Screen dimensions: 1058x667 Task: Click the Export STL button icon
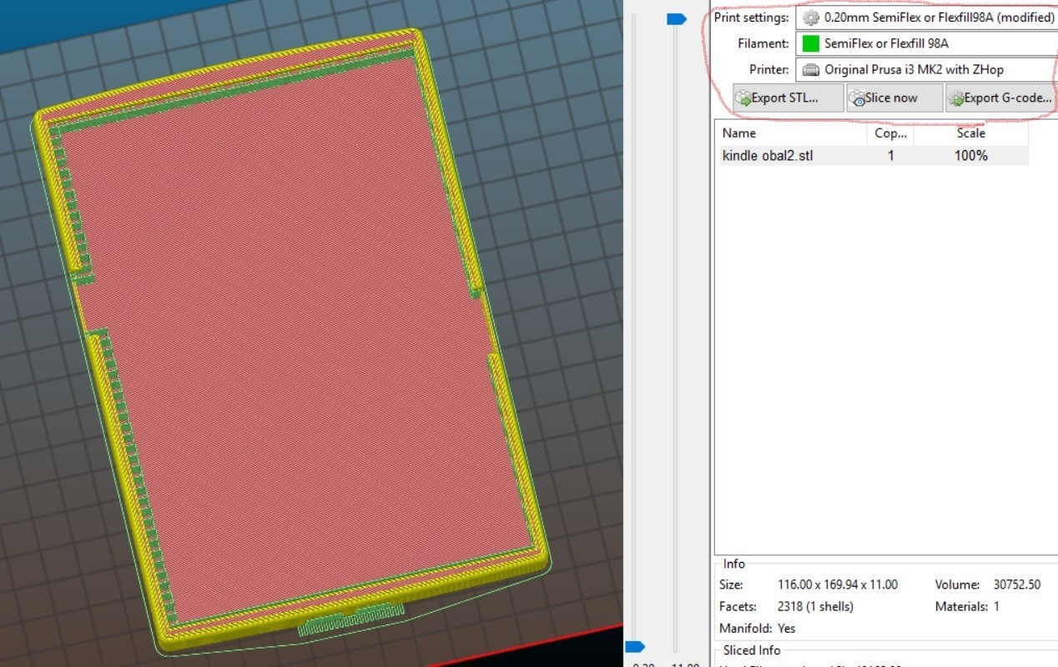tap(743, 98)
